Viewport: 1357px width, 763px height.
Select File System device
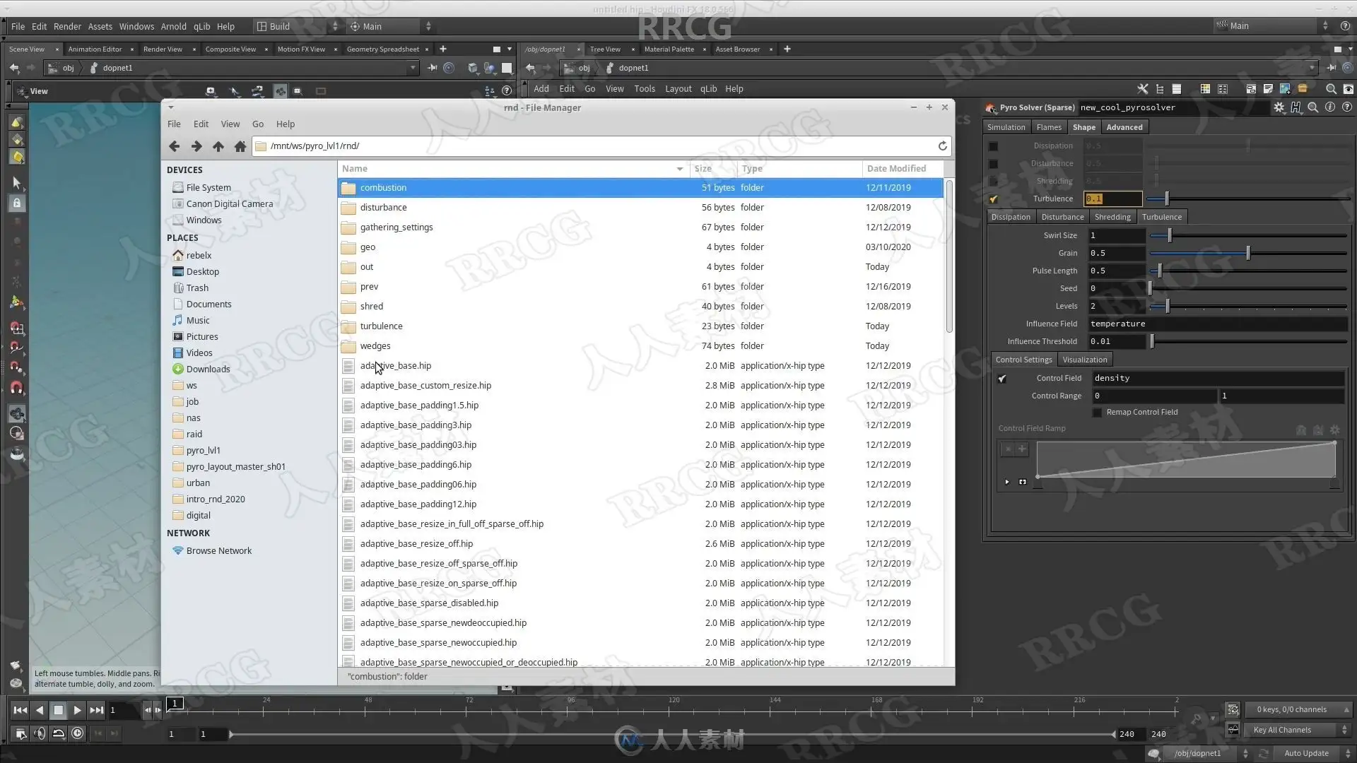(x=208, y=187)
